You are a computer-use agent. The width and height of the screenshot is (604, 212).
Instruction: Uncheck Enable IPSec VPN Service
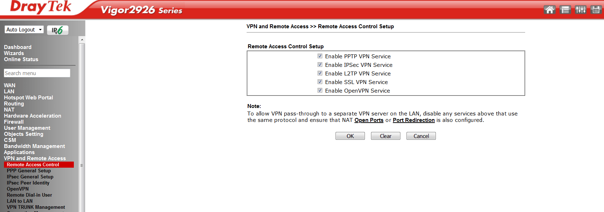[320, 65]
